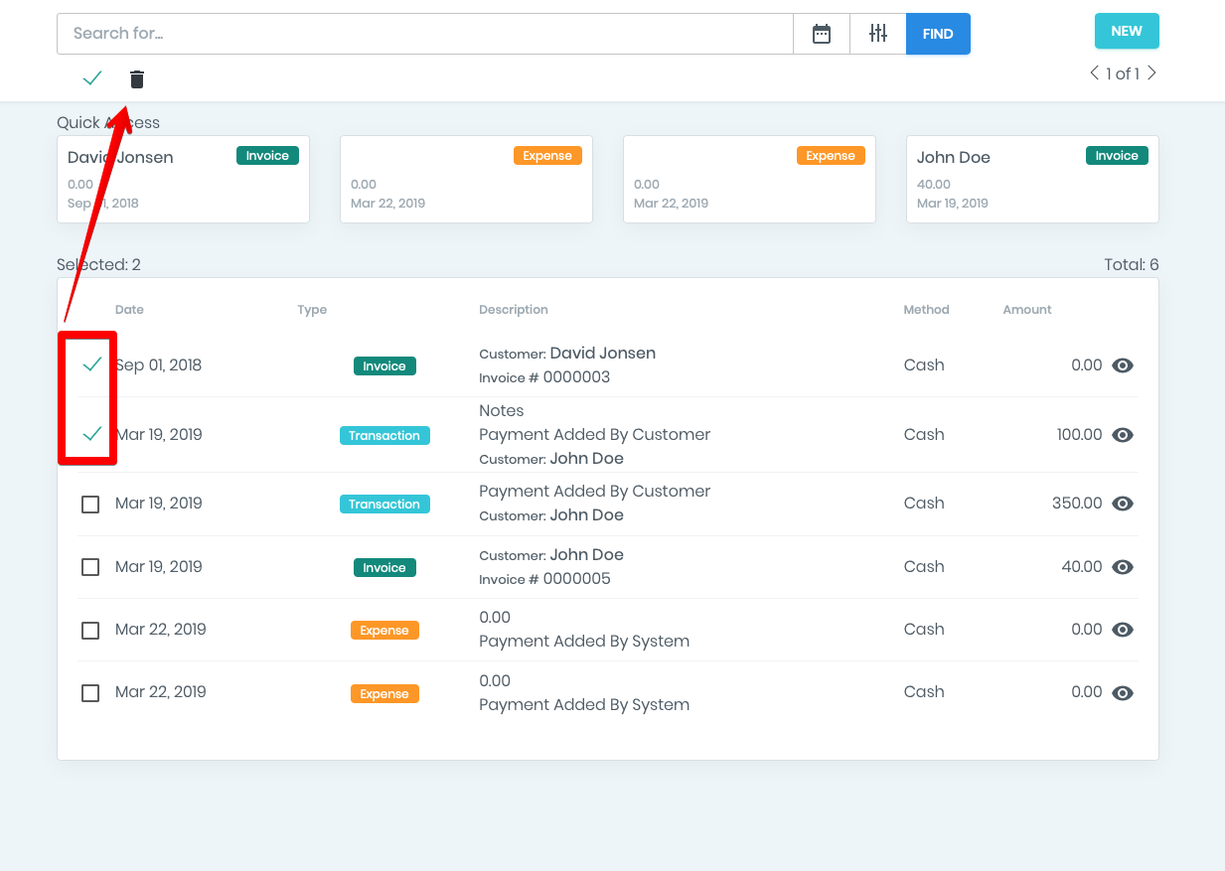Screen dimensions: 1225x871
Task: Click the Date column header
Action: pos(129,310)
